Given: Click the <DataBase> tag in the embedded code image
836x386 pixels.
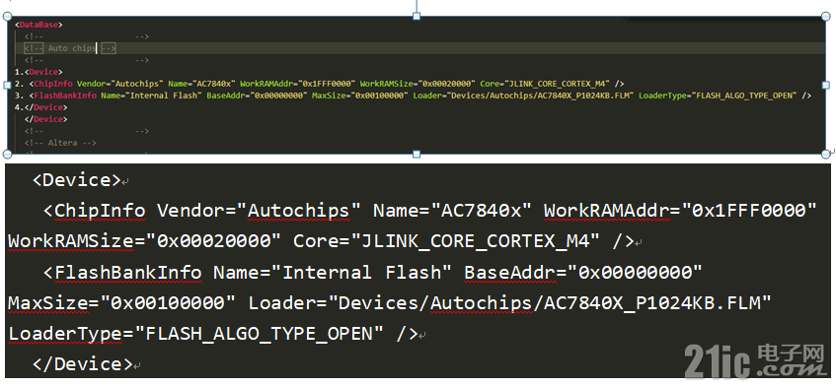Looking at the screenshot, I should 38,25.
